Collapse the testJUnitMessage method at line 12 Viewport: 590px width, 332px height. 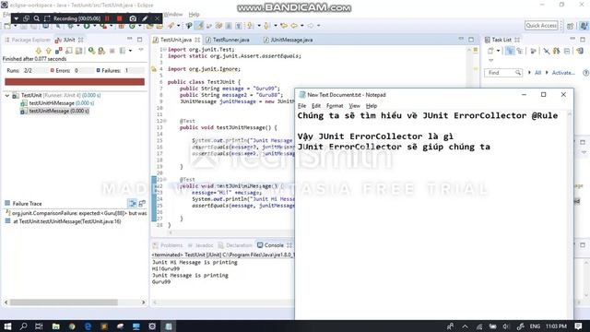165,121
